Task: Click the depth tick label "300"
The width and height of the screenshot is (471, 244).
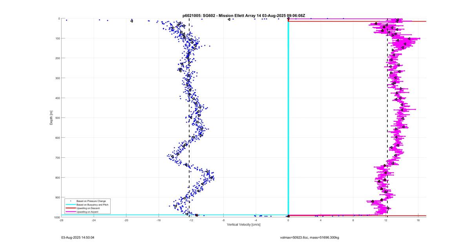Action: [x=57, y=78]
